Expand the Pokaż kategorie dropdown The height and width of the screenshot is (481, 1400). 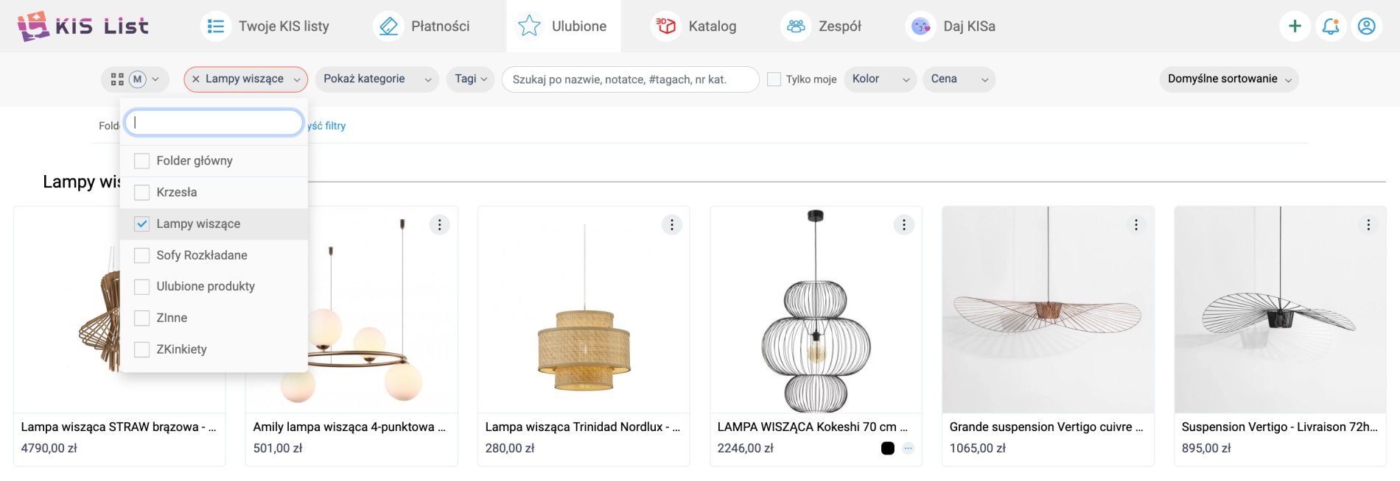pos(377,79)
